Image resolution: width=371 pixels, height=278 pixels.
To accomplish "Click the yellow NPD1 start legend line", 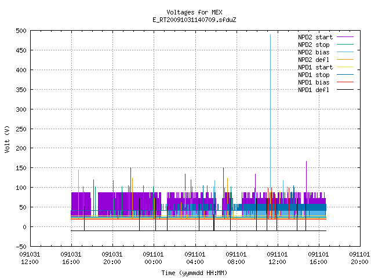I will 345,67.
